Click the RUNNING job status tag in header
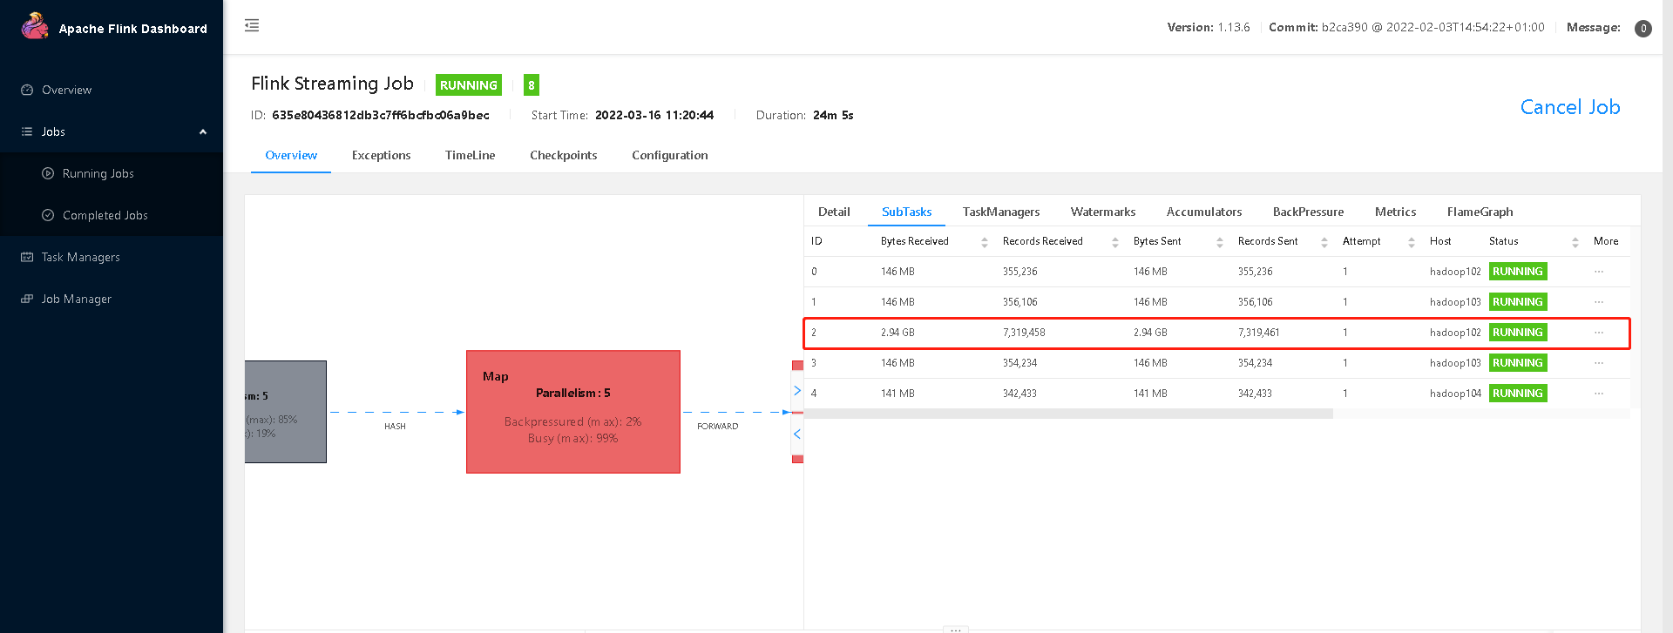1673x633 pixels. [469, 84]
